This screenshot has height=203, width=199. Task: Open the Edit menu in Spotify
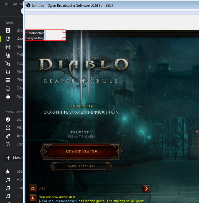(x=14, y=4)
